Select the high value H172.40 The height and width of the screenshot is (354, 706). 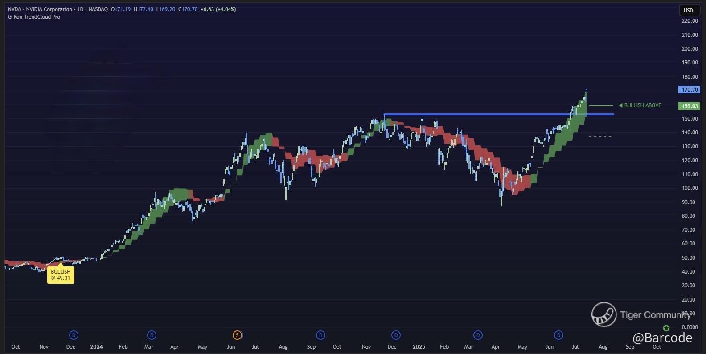(x=143, y=9)
